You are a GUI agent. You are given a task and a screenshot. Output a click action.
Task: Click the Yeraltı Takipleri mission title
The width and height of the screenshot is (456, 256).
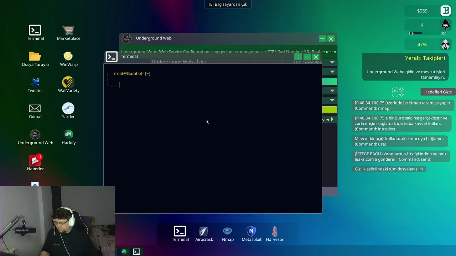coord(425,58)
